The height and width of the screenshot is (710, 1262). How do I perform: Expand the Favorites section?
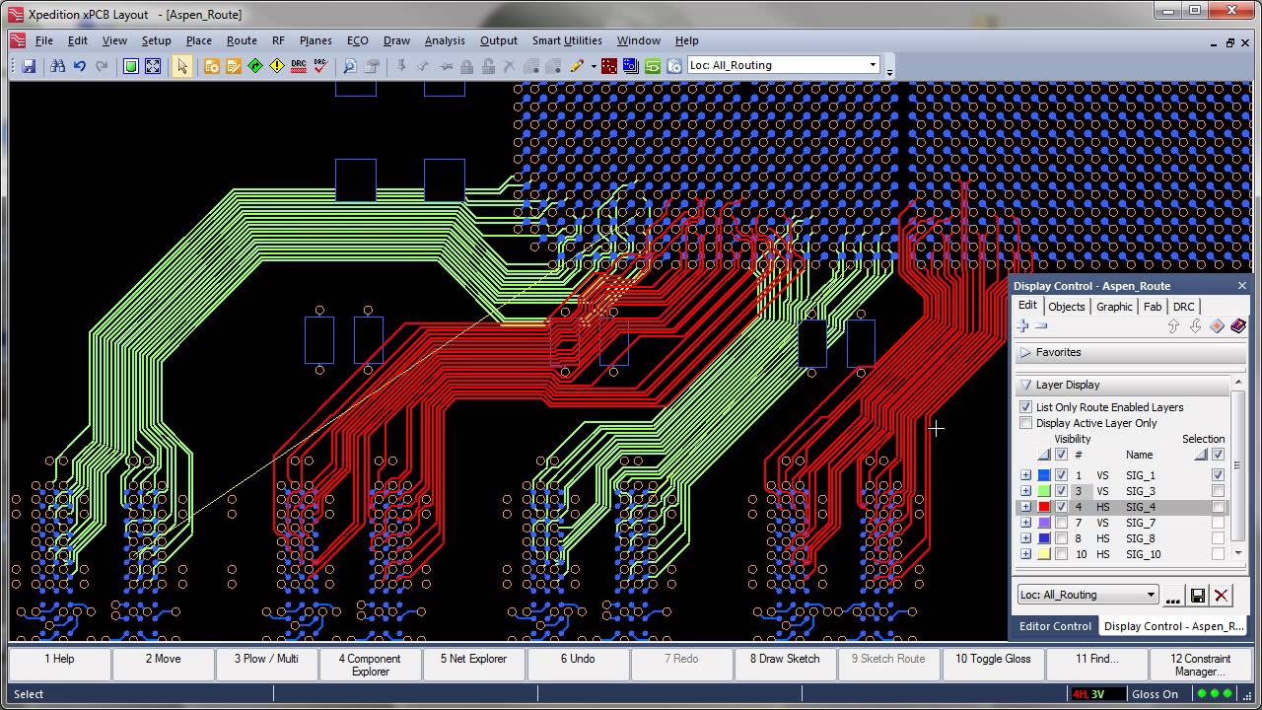point(1024,353)
